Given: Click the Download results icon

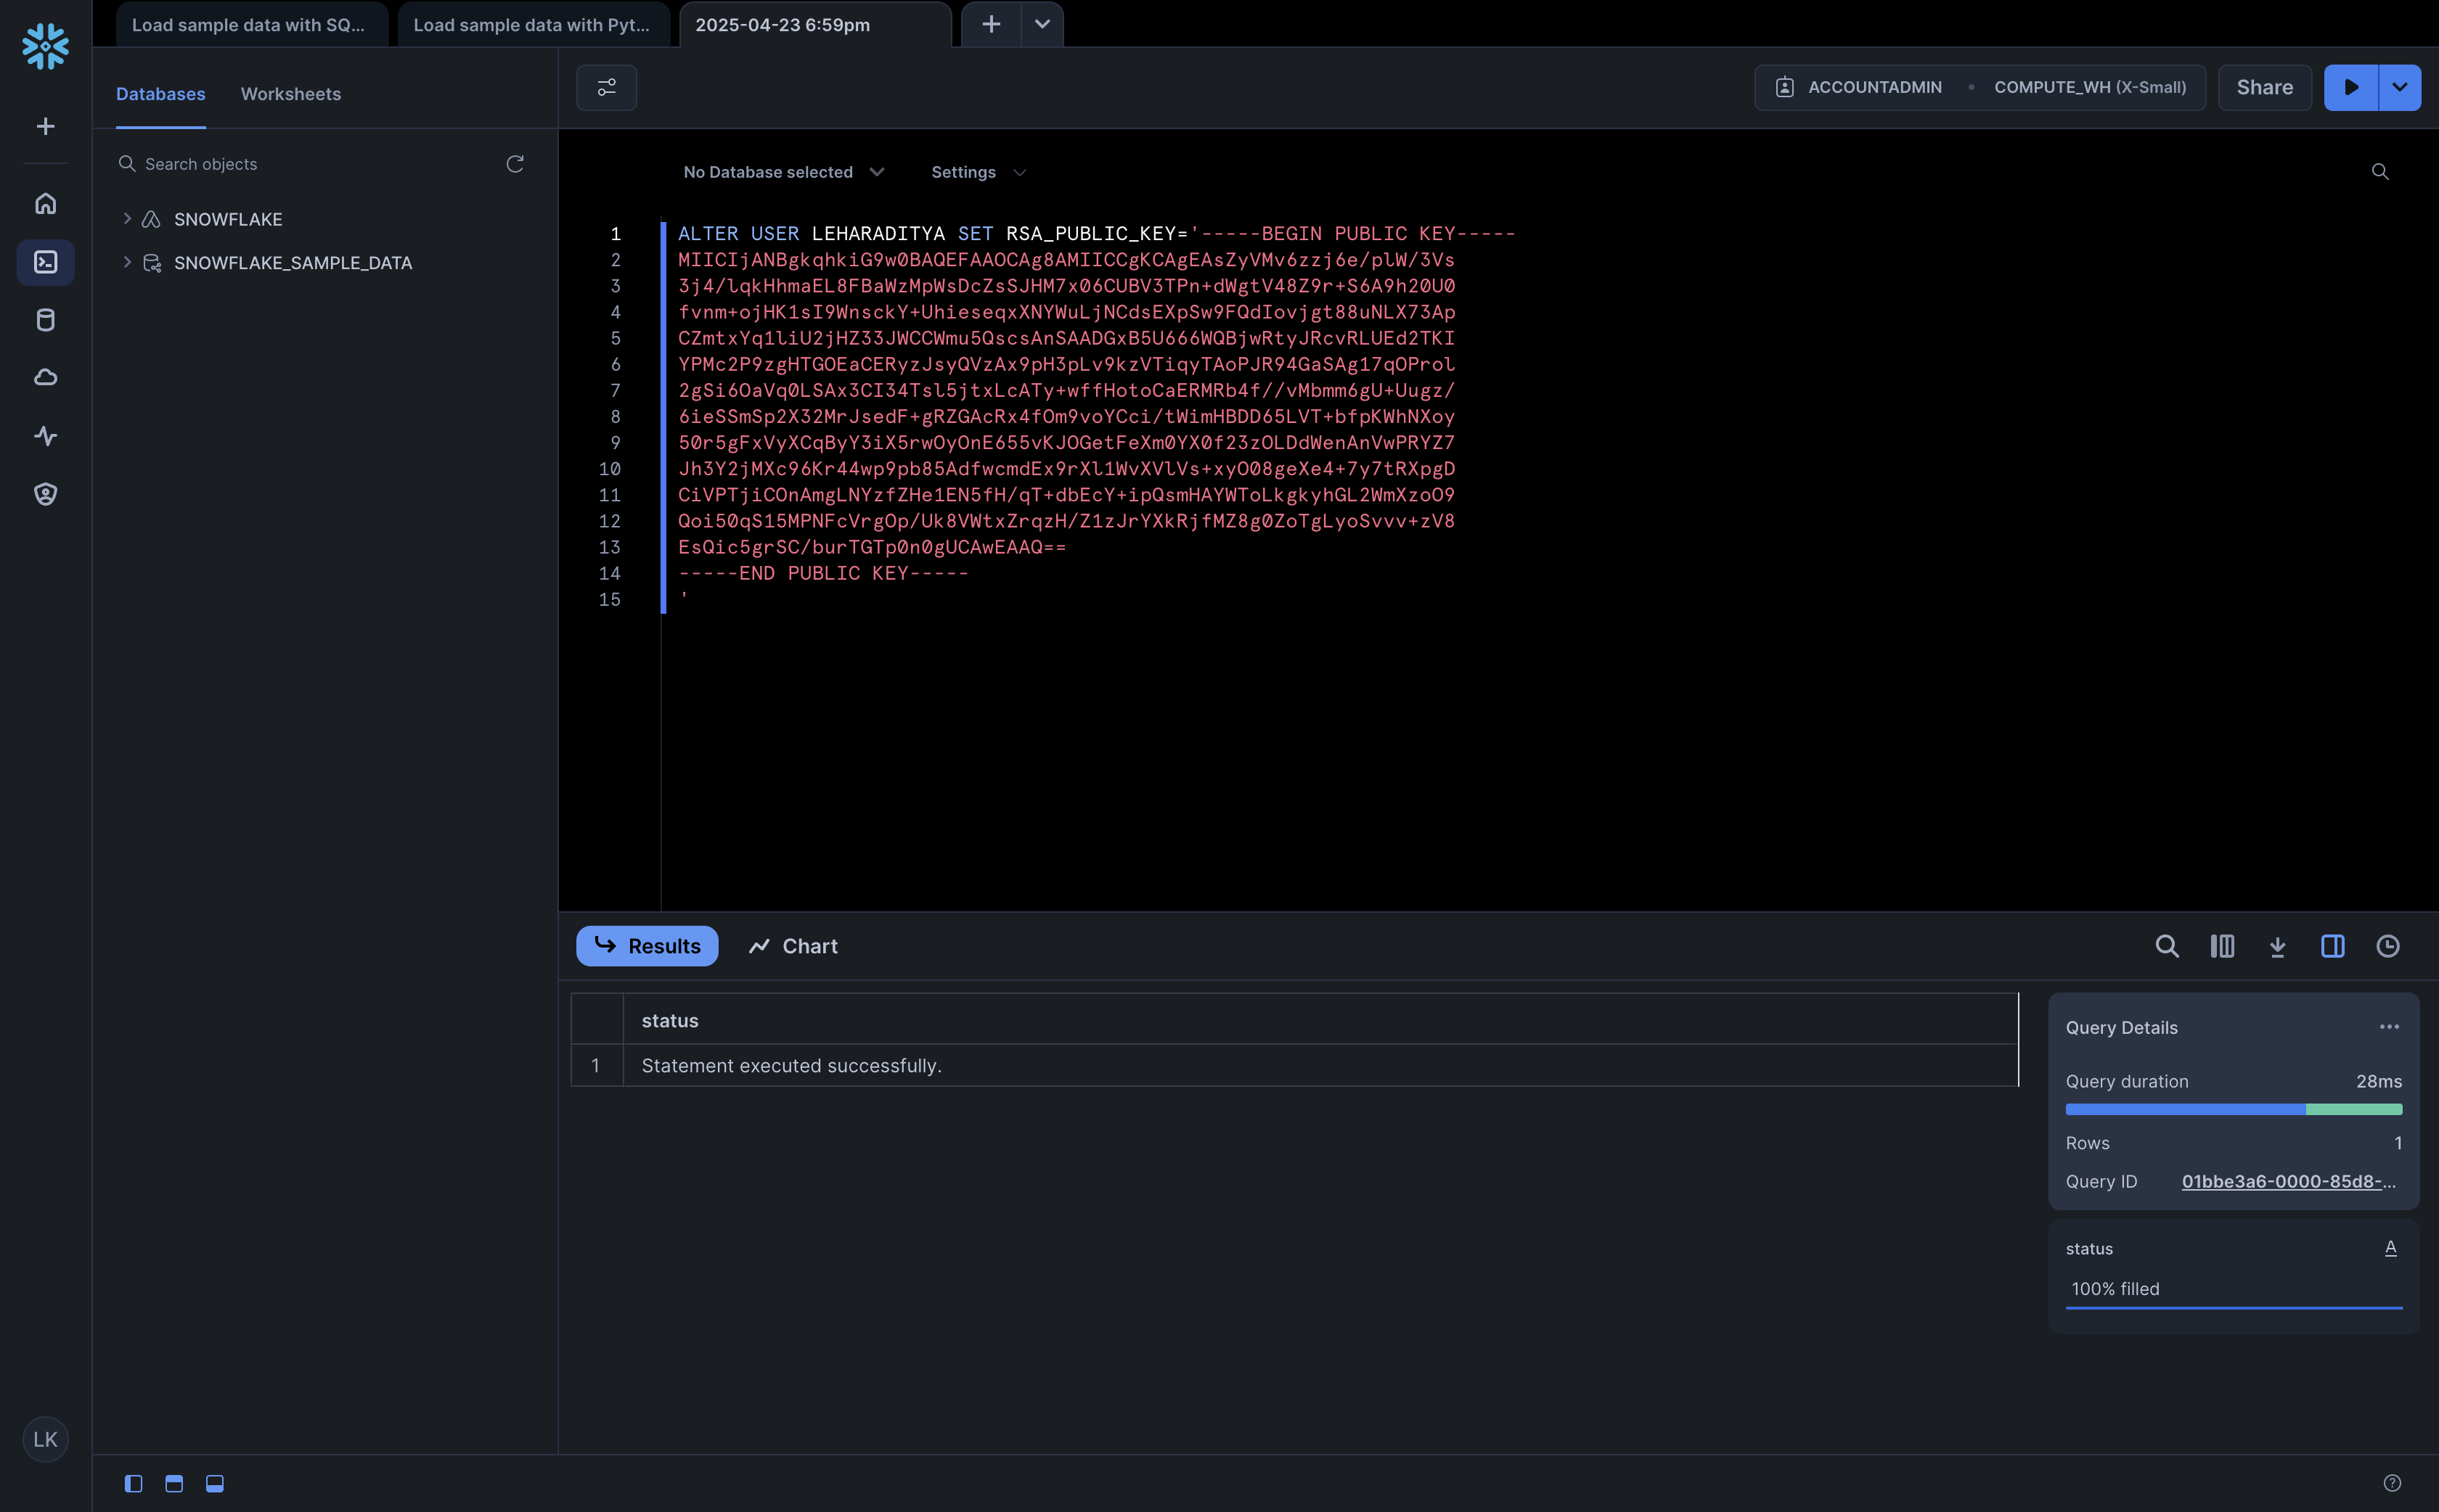Looking at the screenshot, I should tap(2277, 946).
